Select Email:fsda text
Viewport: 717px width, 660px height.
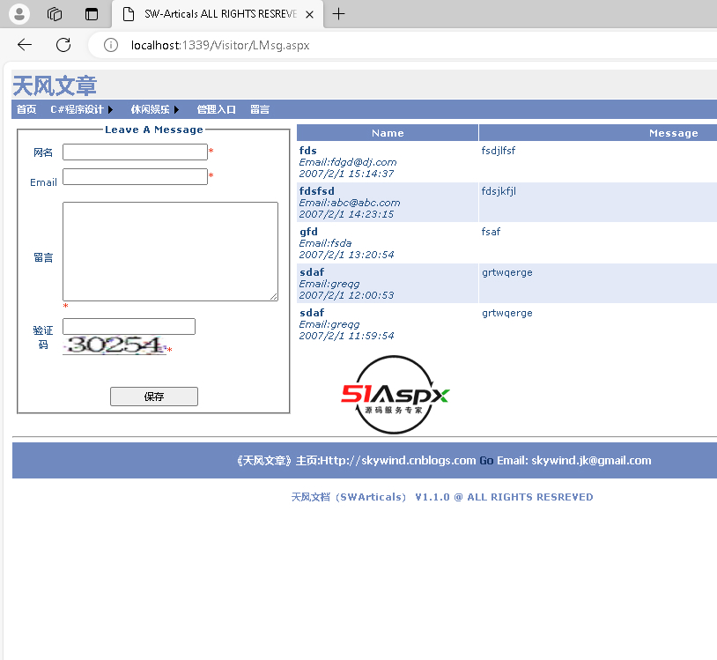coord(325,243)
